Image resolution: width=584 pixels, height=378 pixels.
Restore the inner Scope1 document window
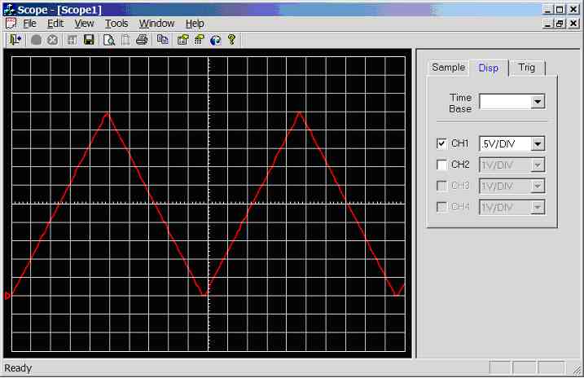click(x=560, y=24)
